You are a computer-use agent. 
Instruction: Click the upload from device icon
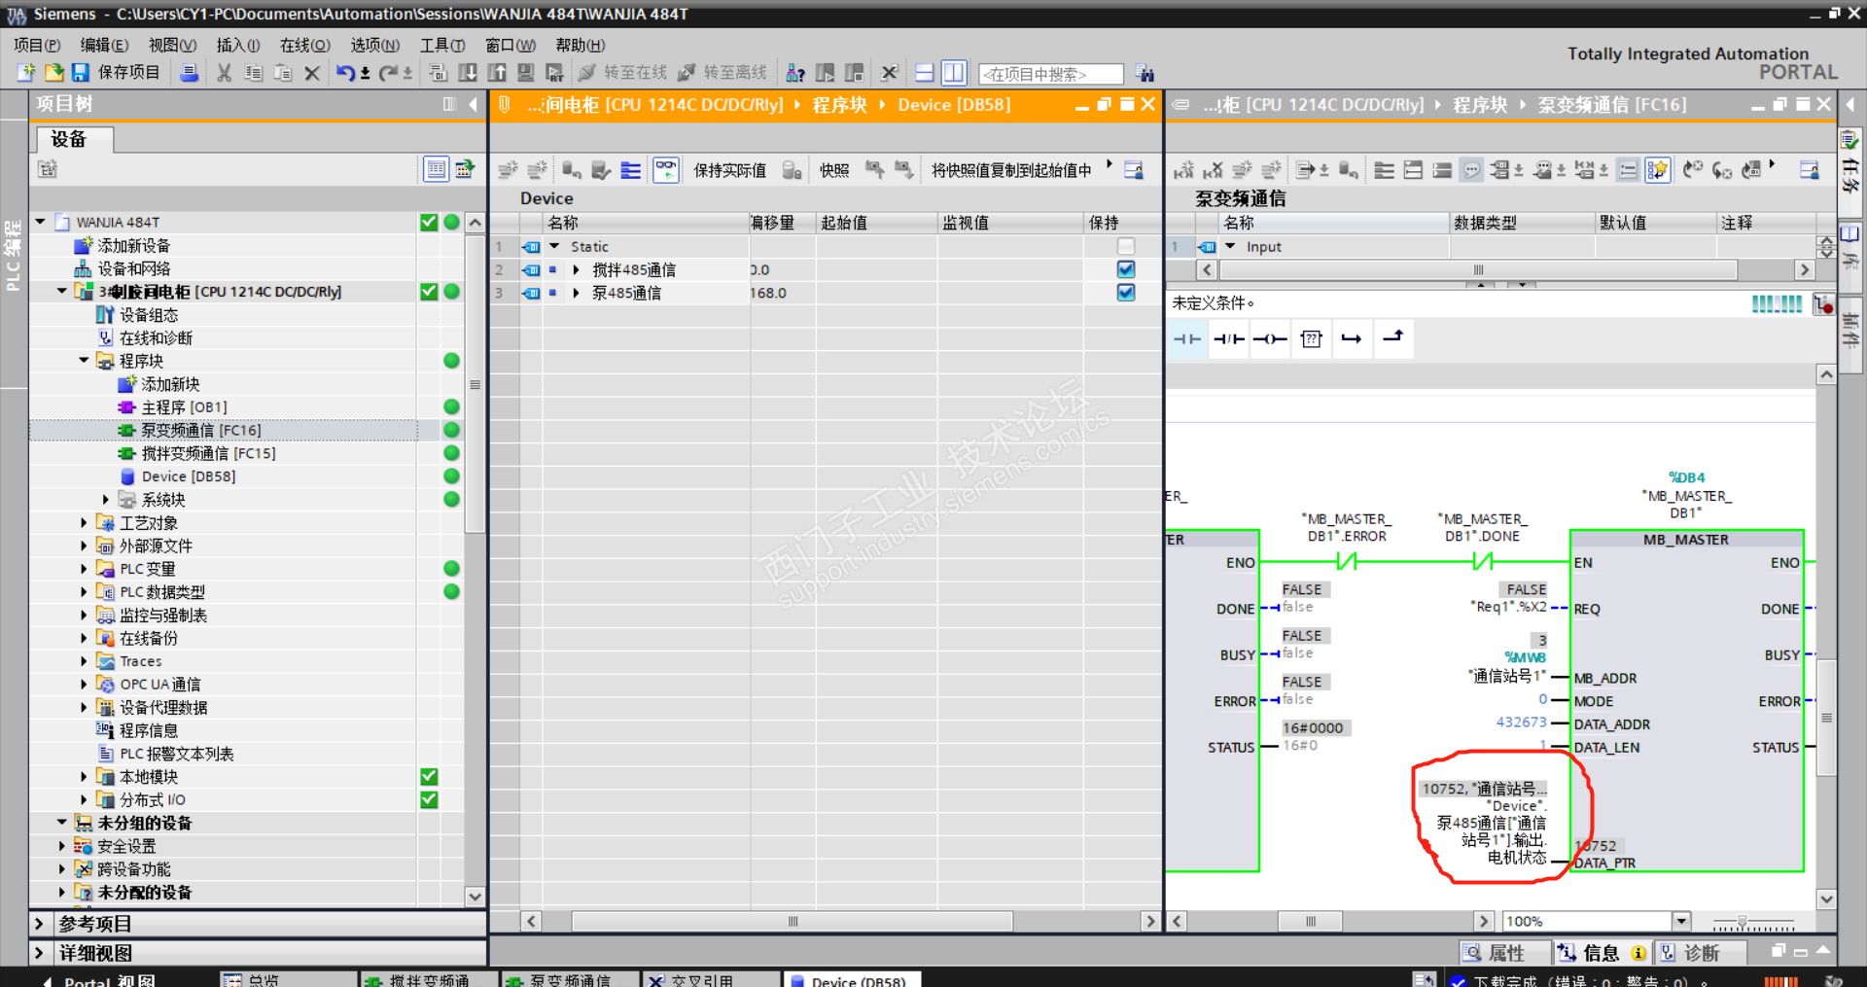pyautogui.click(x=497, y=73)
